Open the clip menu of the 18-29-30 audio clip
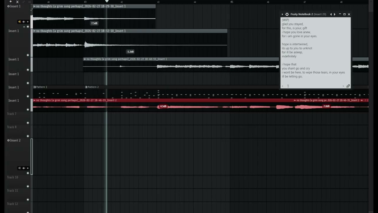The width and height of the screenshot is (378, 213). (35, 6)
